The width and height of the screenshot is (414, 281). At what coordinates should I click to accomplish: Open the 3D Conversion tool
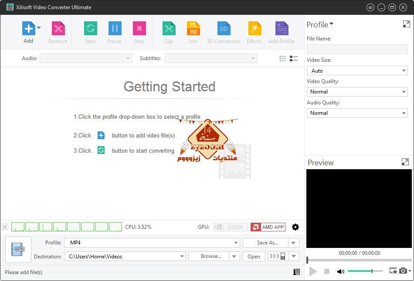pos(224,28)
